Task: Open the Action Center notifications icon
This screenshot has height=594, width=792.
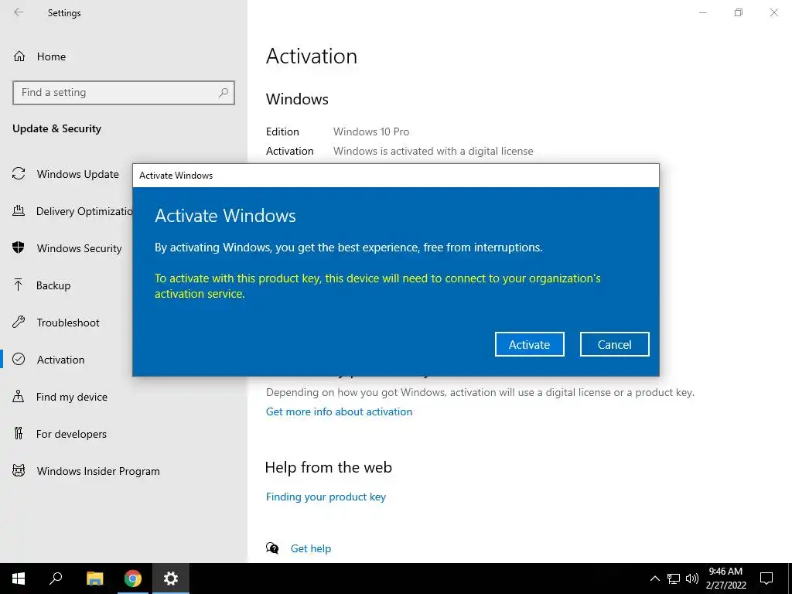Action: (766, 579)
